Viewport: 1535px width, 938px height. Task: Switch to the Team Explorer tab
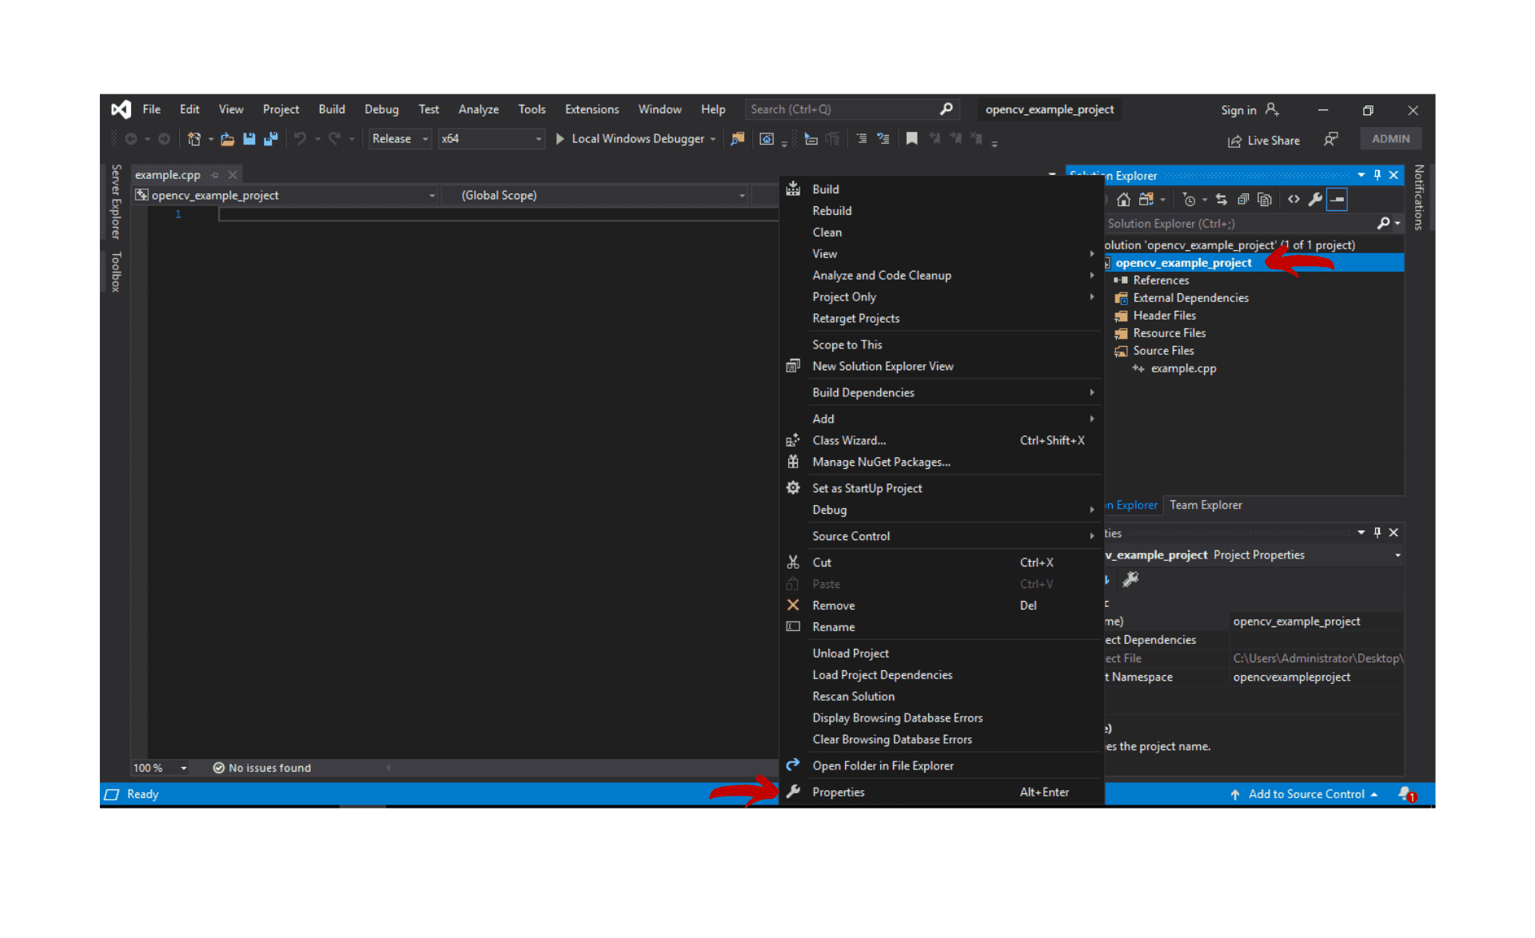pyautogui.click(x=1206, y=505)
